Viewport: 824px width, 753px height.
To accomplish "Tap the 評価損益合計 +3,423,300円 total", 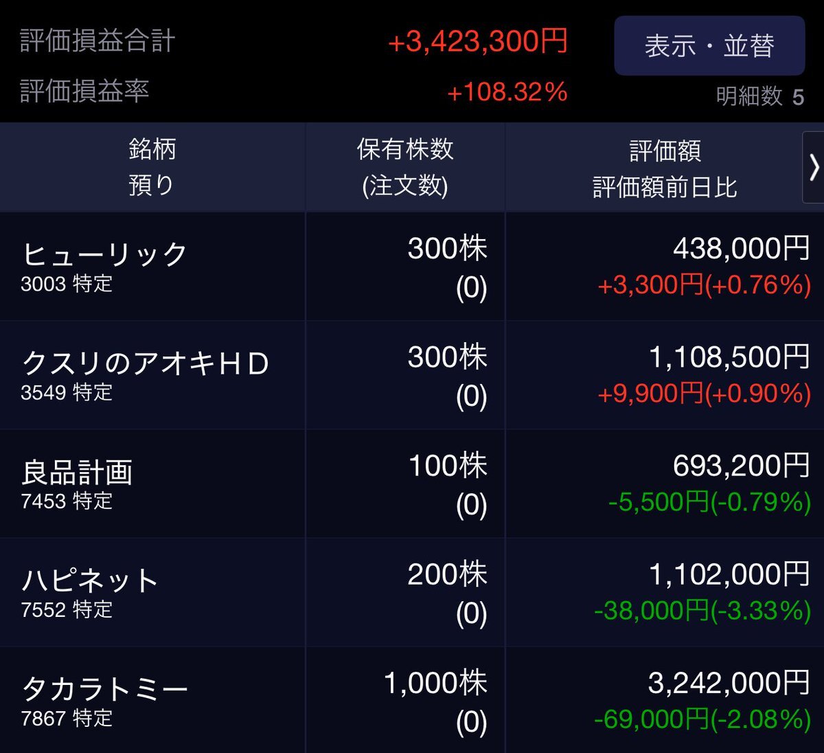I will coord(478,41).
